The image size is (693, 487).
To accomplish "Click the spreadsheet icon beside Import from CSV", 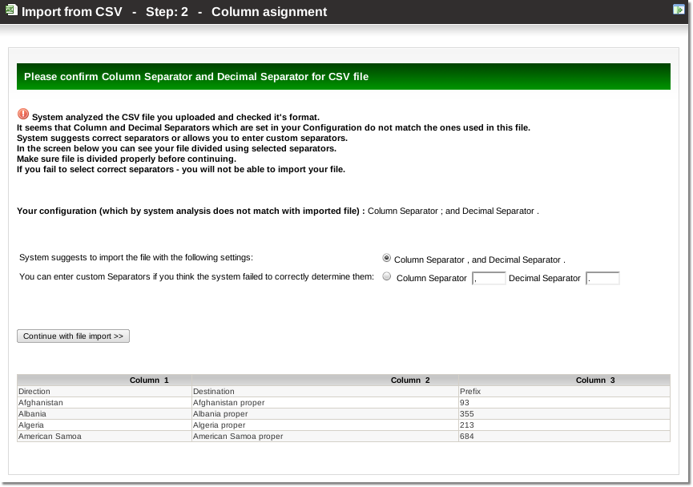I will [x=11, y=11].
